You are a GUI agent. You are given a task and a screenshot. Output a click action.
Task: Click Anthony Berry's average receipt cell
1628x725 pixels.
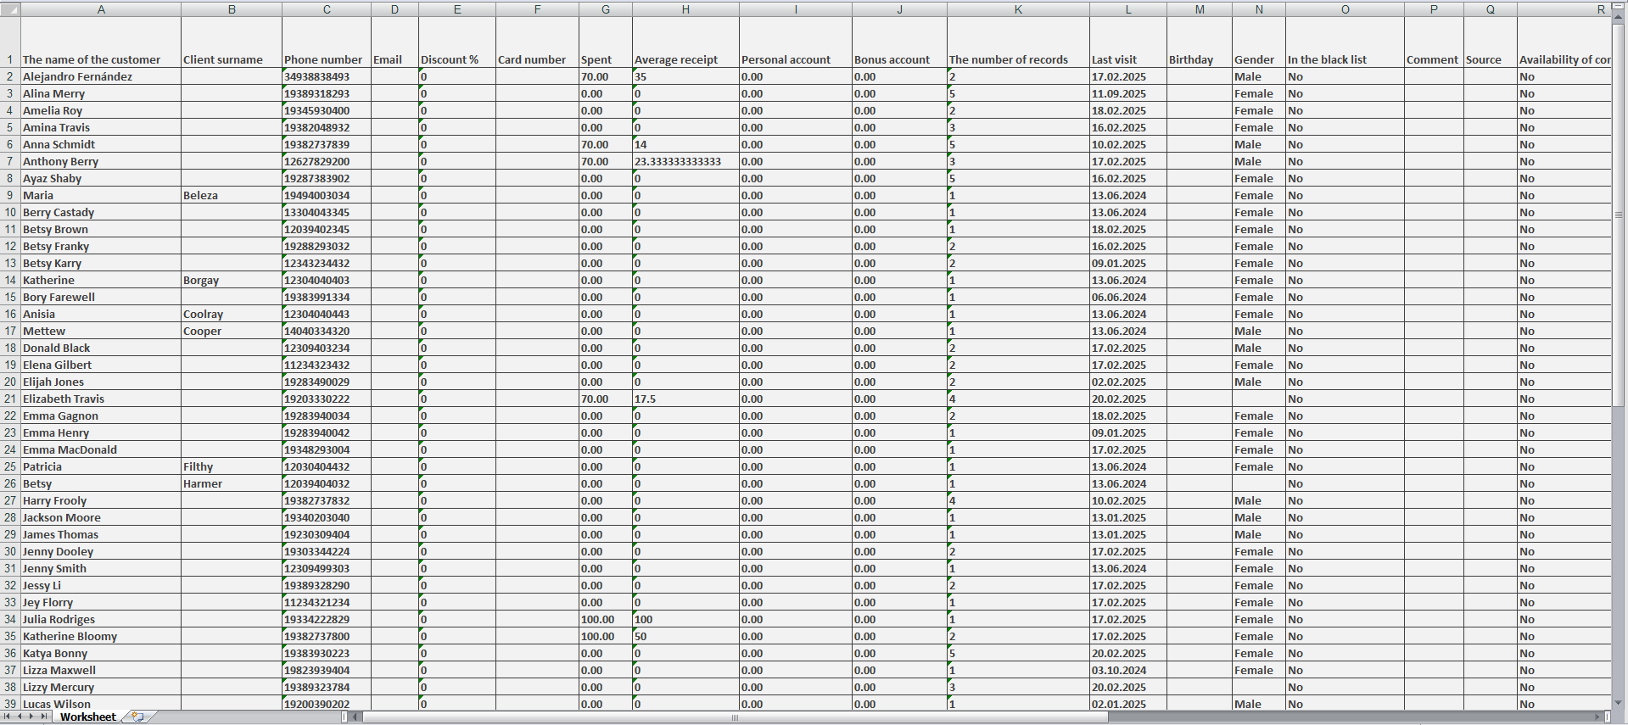pyautogui.click(x=685, y=161)
